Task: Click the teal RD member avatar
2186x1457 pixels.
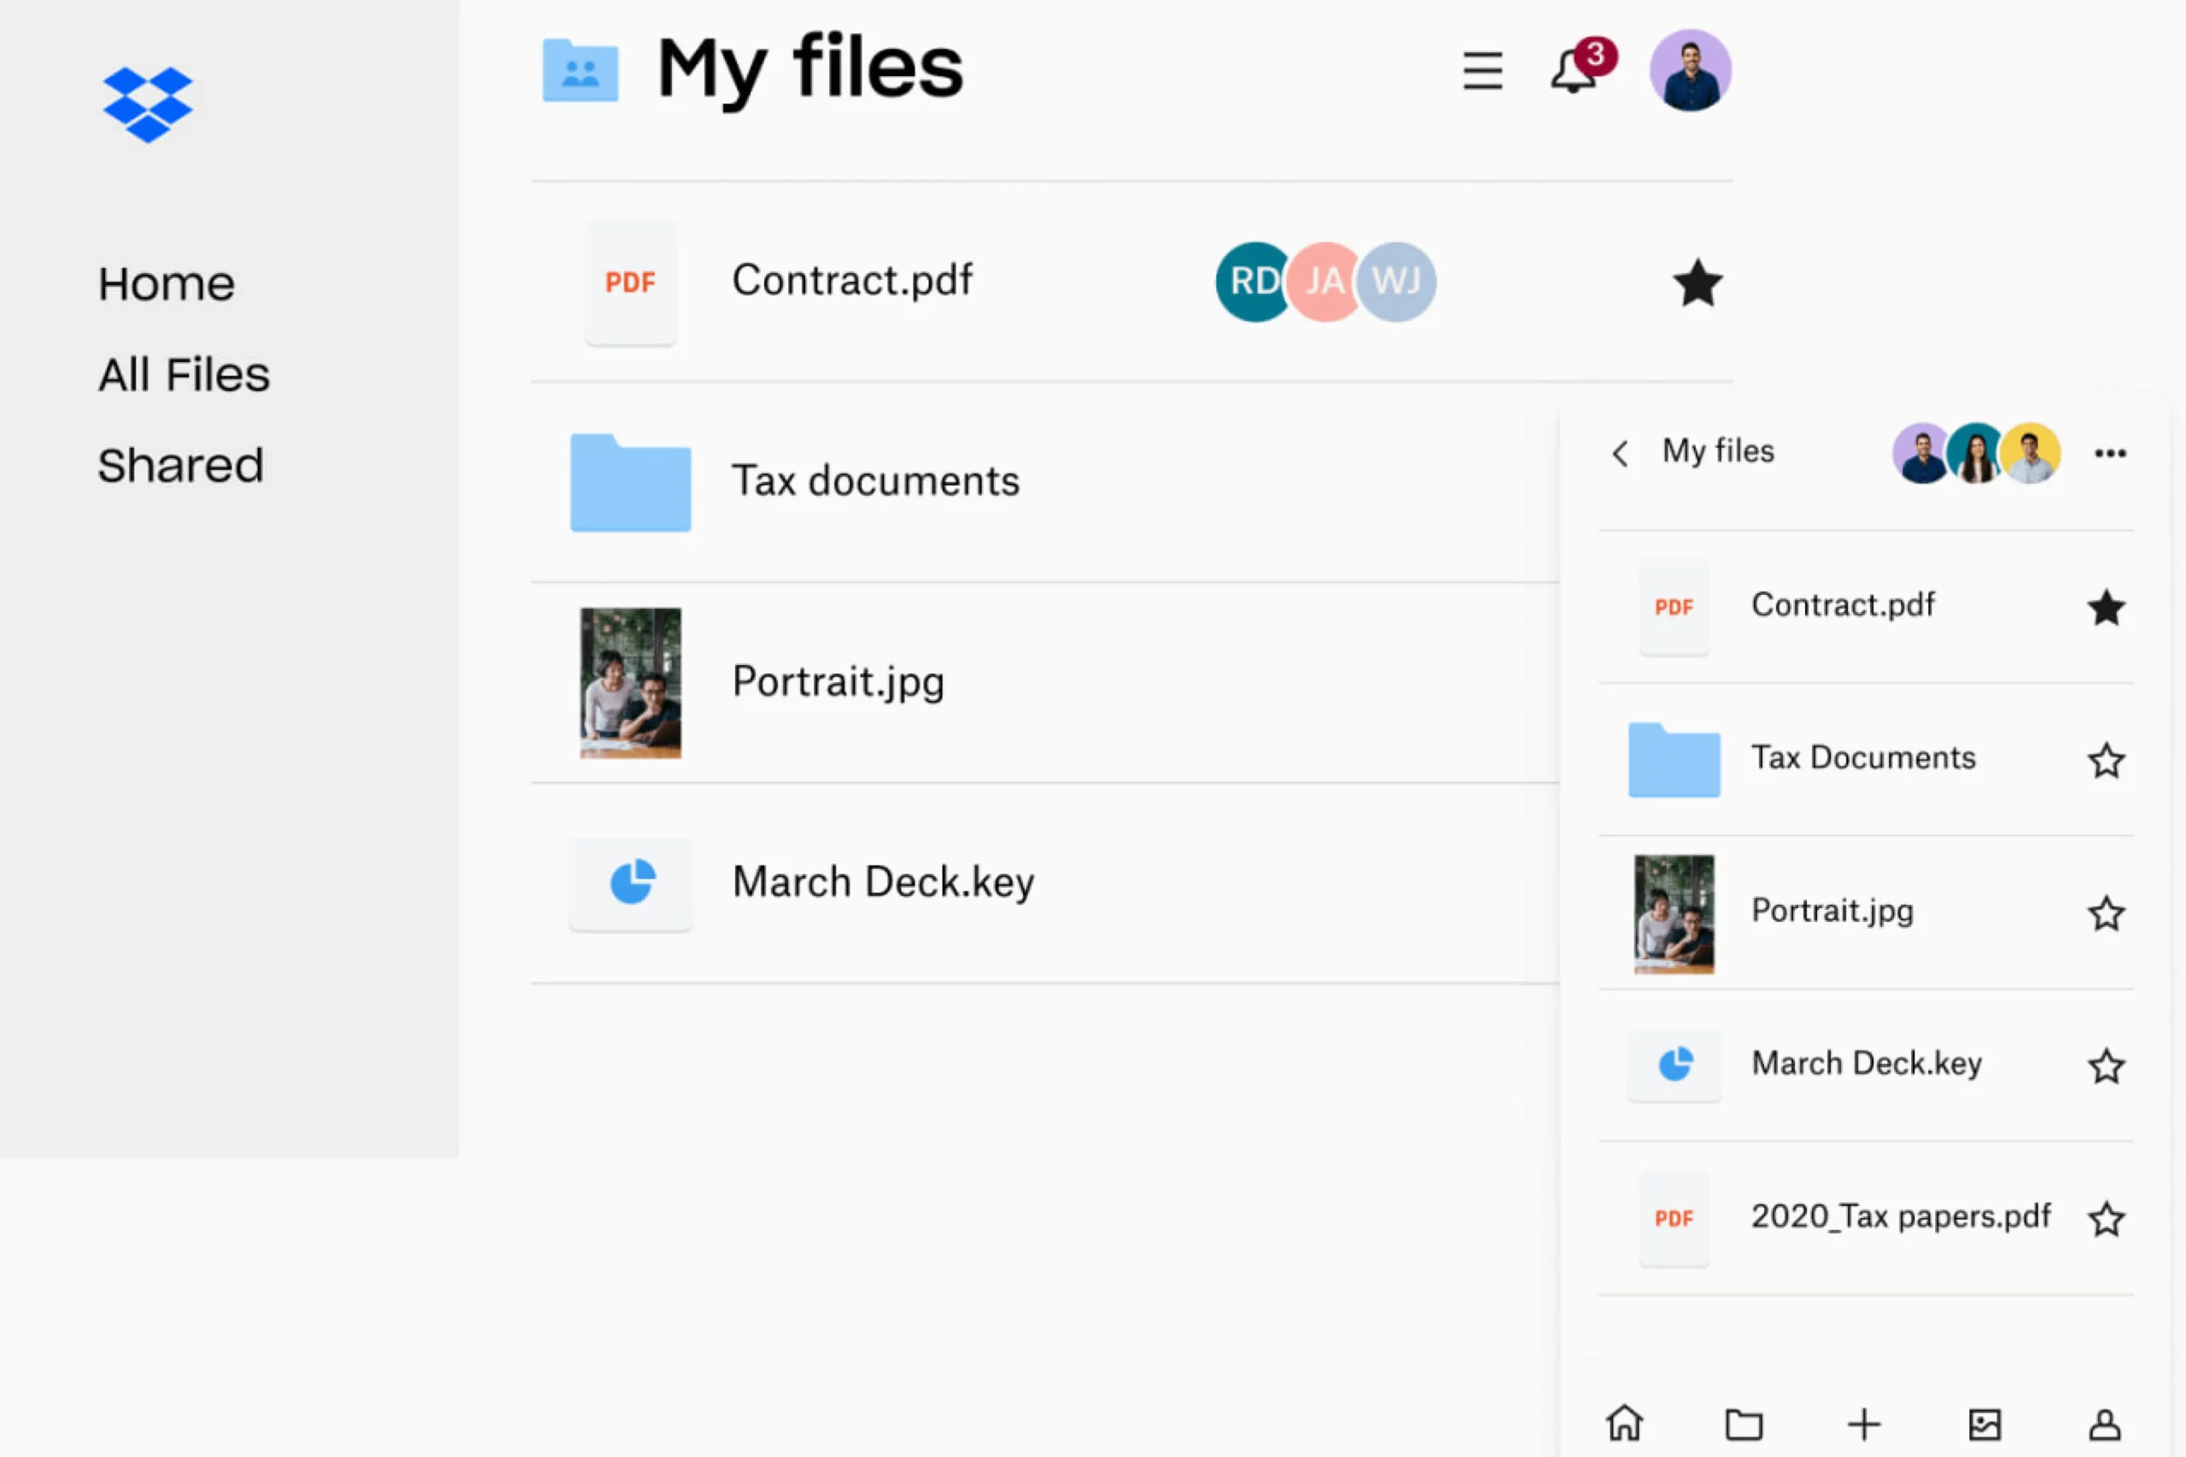Action: coord(1250,282)
